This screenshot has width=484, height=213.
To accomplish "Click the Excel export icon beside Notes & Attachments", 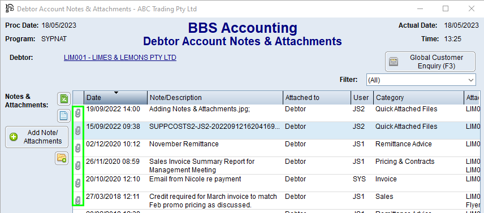I will click(64, 99).
